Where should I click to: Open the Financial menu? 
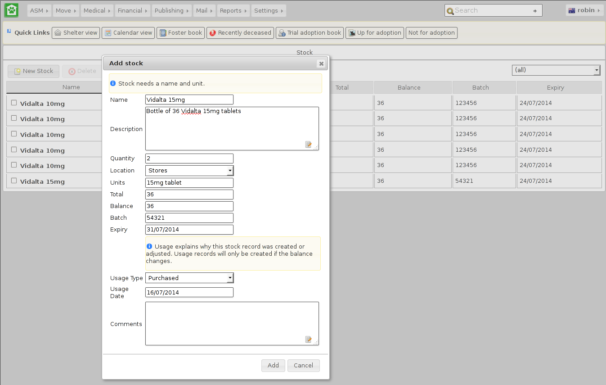point(133,10)
